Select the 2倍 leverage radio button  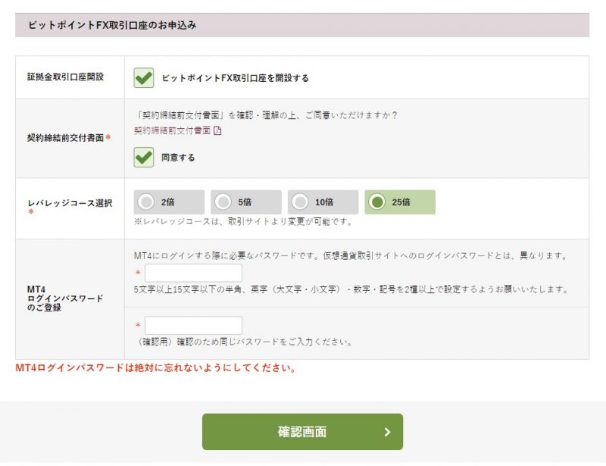[147, 202]
